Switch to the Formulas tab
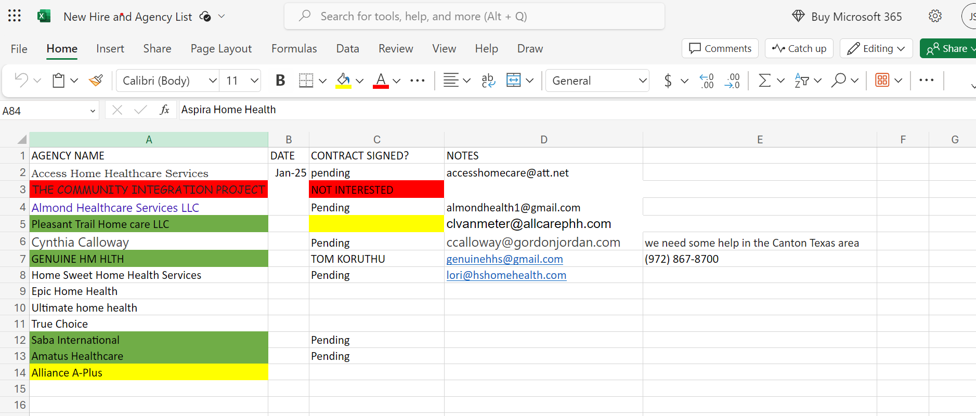 pos(294,48)
